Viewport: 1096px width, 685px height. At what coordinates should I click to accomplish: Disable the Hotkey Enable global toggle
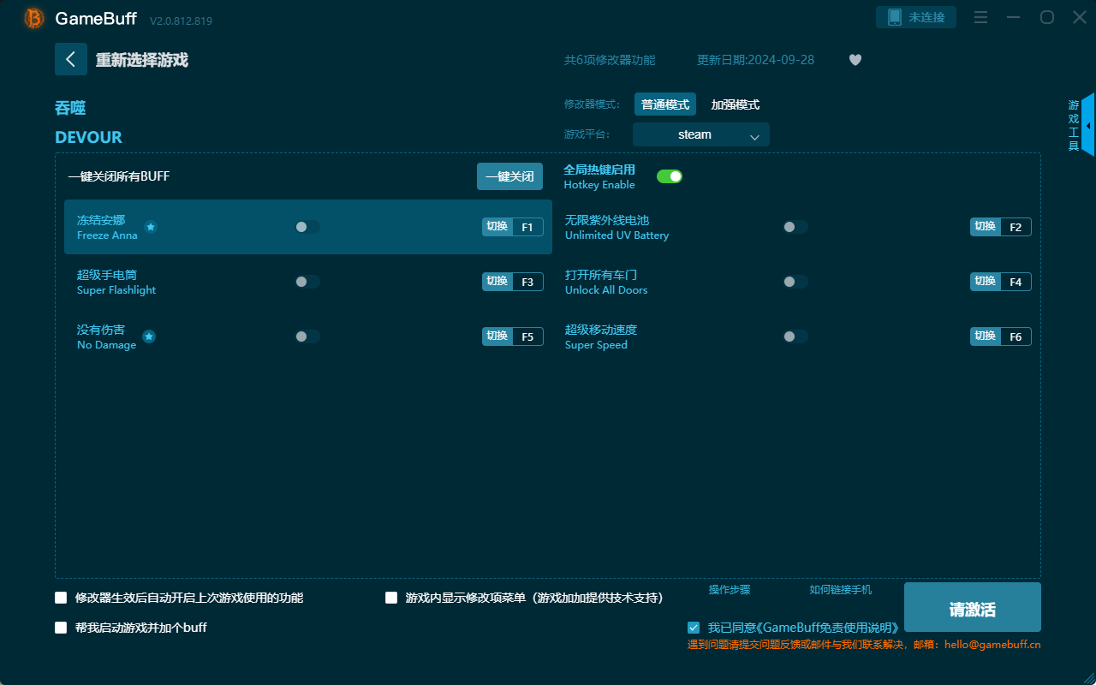[670, 176]
